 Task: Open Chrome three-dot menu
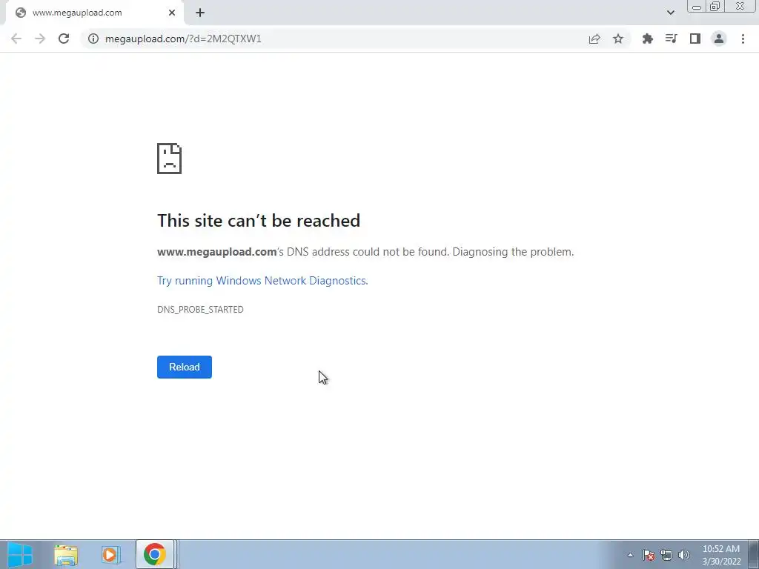[743, 39]
